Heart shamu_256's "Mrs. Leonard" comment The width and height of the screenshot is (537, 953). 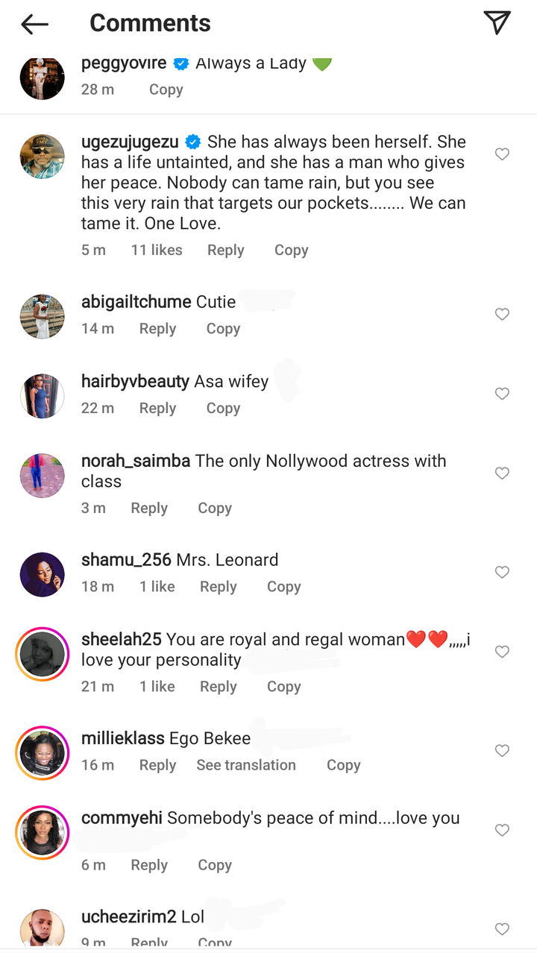pos(503,572)
